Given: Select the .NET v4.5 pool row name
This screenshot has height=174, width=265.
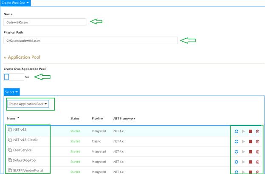Looking at the screenshot, I should (x=20, y=129).
